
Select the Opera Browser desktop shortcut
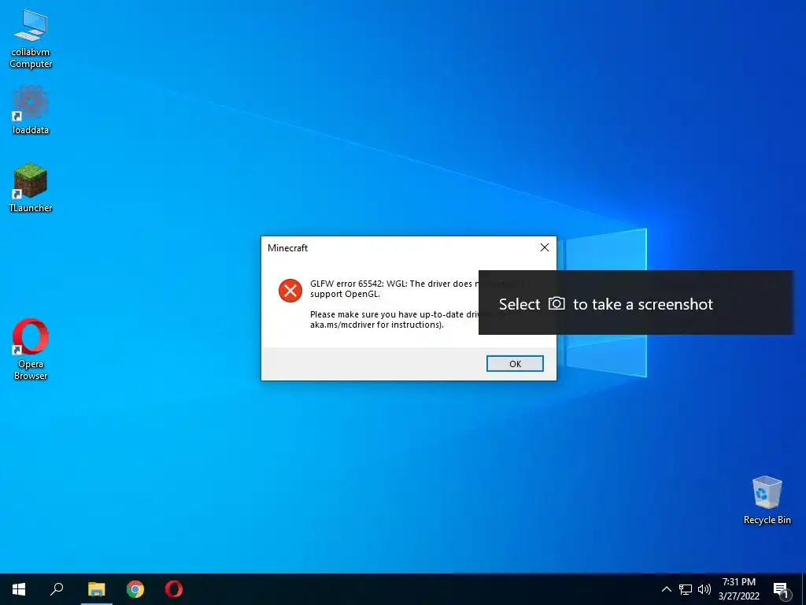click(x=31, y=349)
